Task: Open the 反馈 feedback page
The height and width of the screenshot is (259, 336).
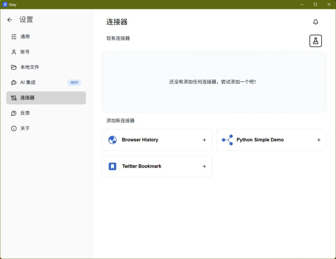Action: [46, 113]
